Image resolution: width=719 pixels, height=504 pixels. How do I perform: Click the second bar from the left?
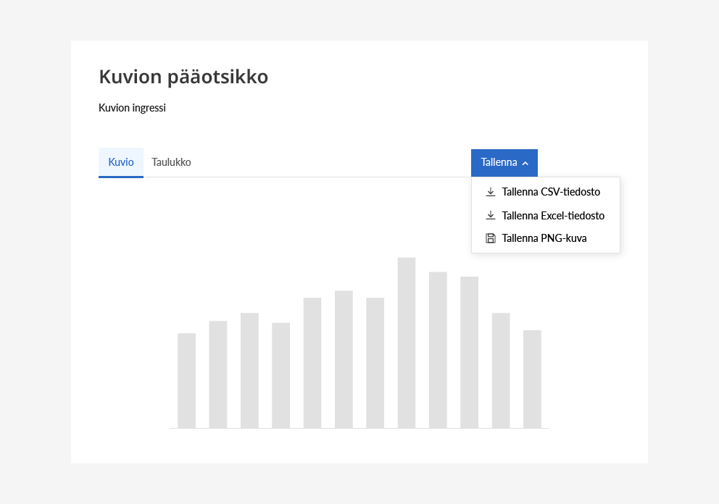(218, 374)
